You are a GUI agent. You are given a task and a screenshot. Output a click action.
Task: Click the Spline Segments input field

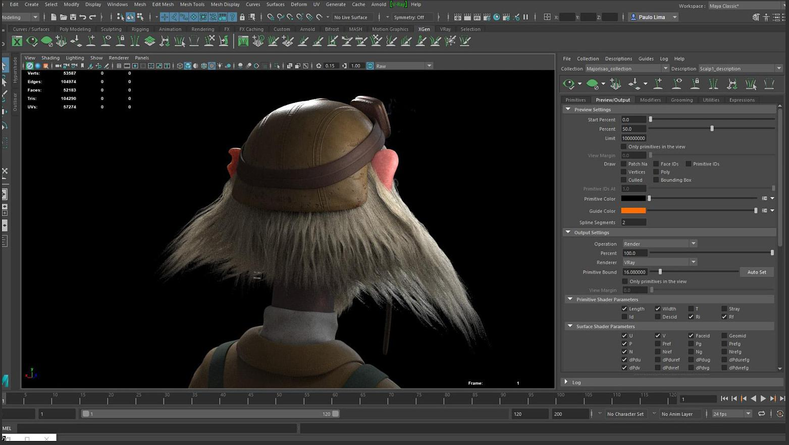(x=634, y=222)
